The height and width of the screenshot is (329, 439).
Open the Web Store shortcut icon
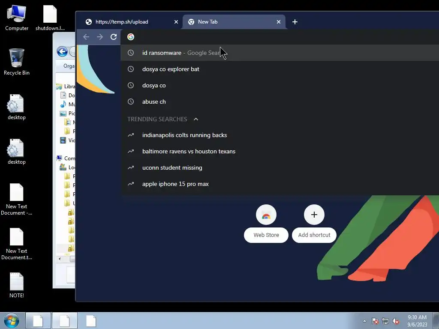[x=266, y=215]
